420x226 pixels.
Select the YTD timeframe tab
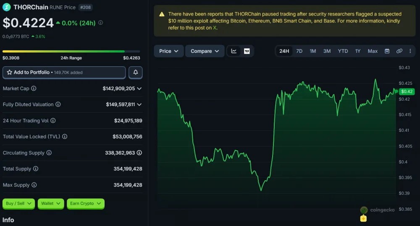343,51
